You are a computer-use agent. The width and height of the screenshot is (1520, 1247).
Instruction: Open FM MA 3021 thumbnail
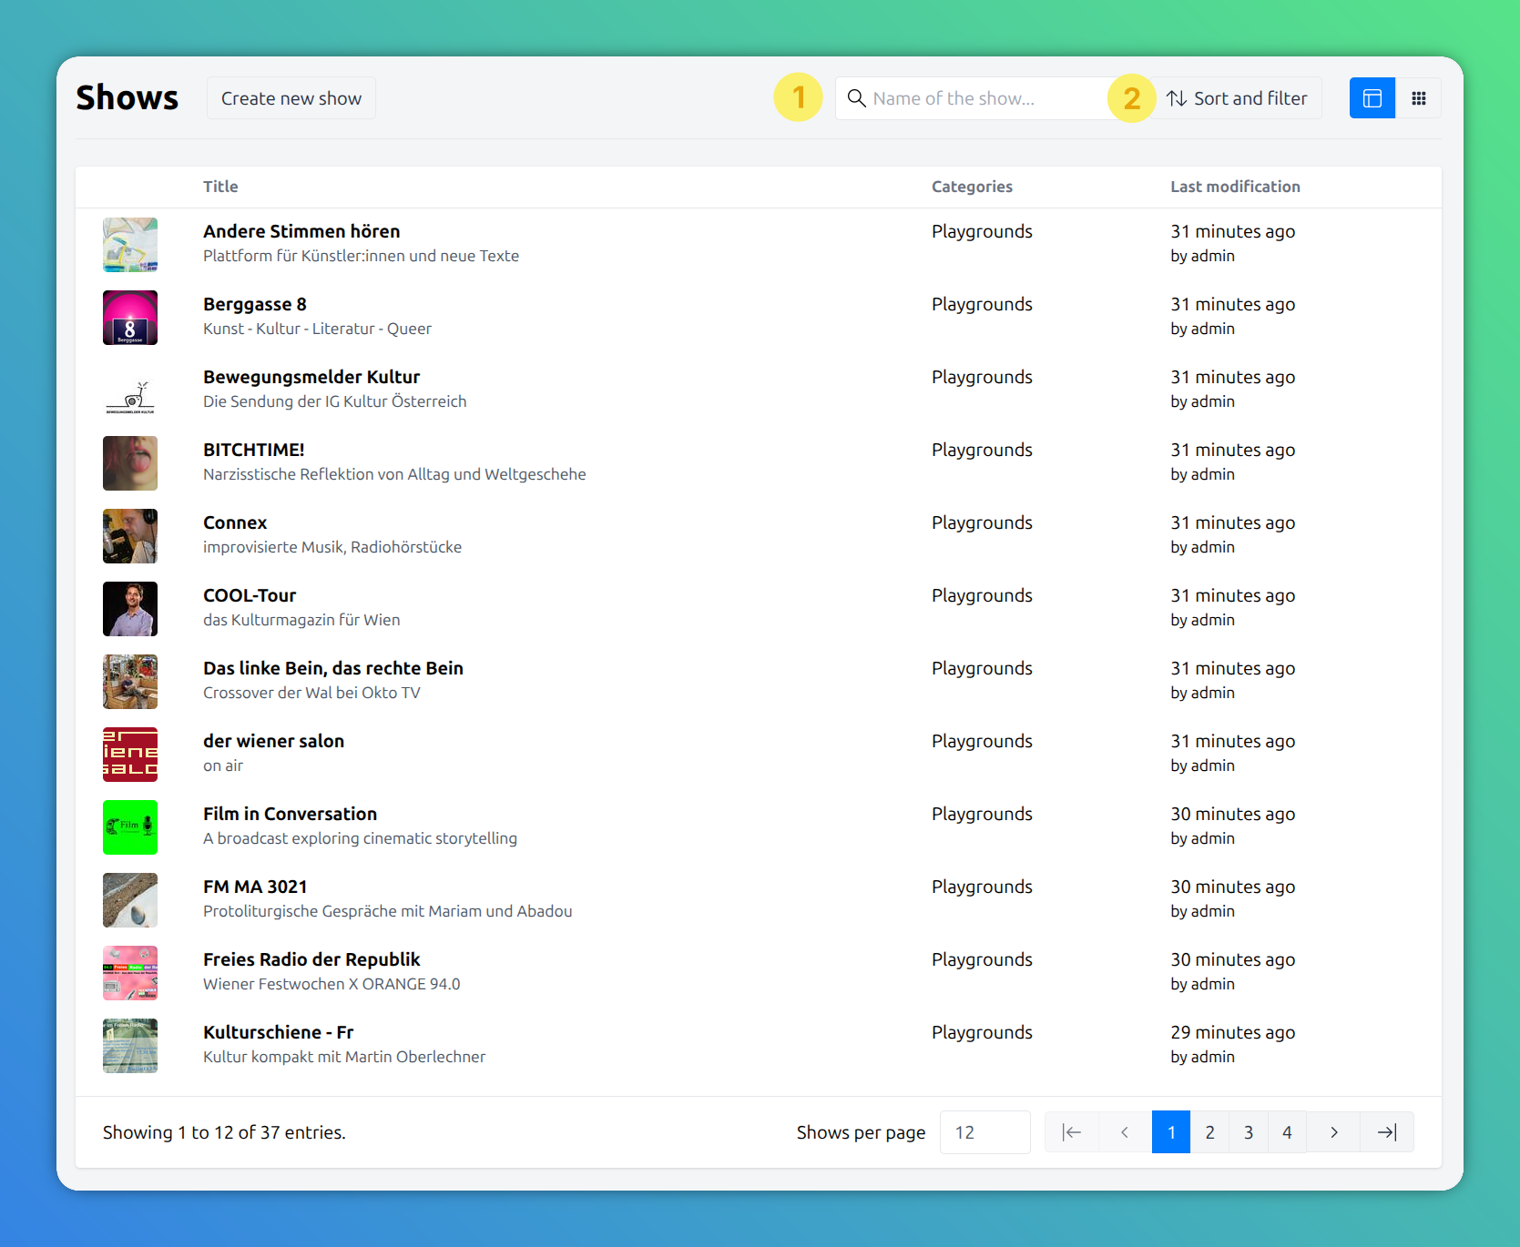[130, 900]
